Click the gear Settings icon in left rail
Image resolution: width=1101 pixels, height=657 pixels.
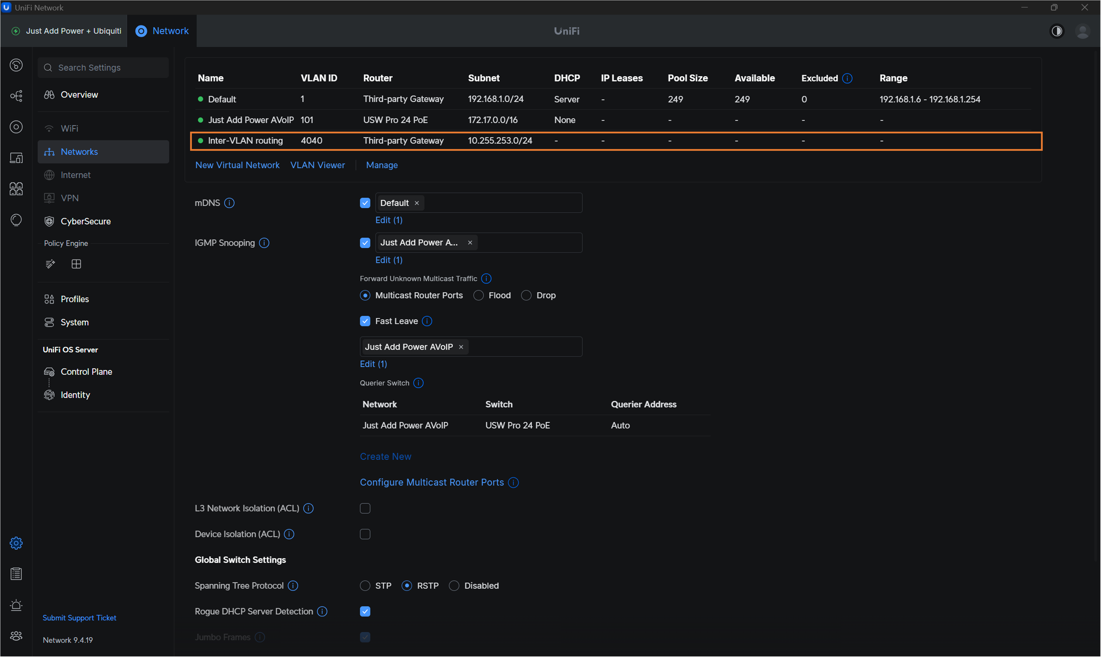tap(16, 543)
